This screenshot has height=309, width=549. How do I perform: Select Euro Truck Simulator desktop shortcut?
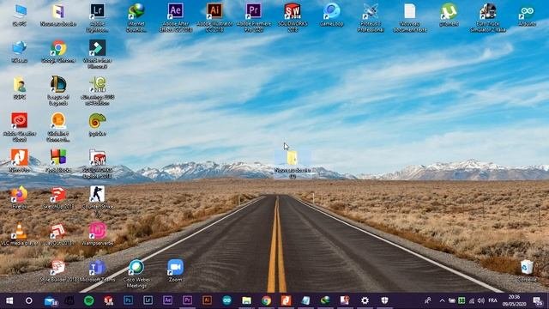pyautogui.click(x=488, y=18)
